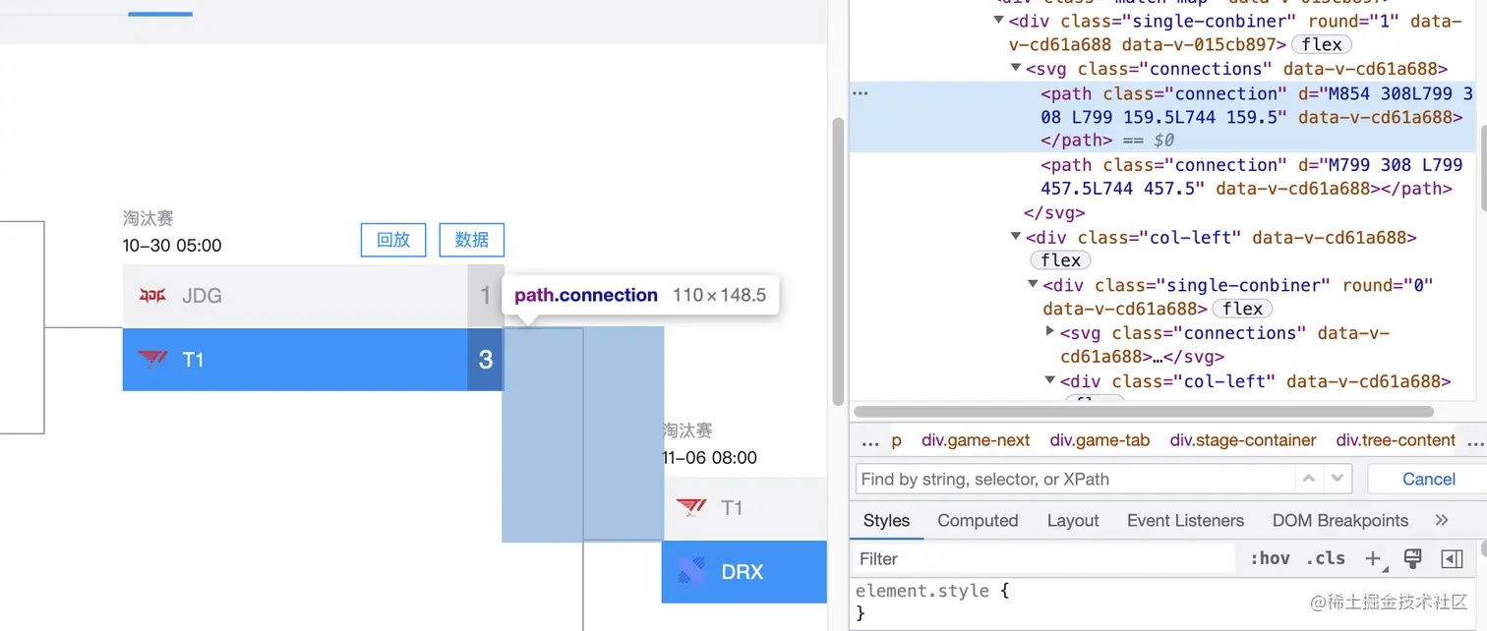Collapse the first col-left div node
1487x631 pixels.
click(1017, 237)
